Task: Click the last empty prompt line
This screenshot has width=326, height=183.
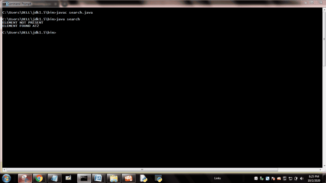Action: click(x=29, y=33)
